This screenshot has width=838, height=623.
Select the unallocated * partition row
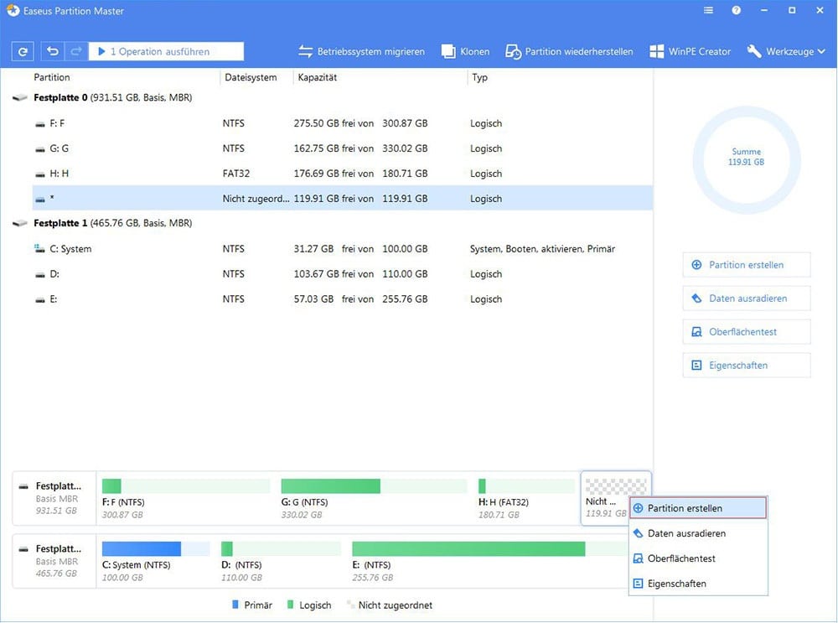[x=342, y=199]
